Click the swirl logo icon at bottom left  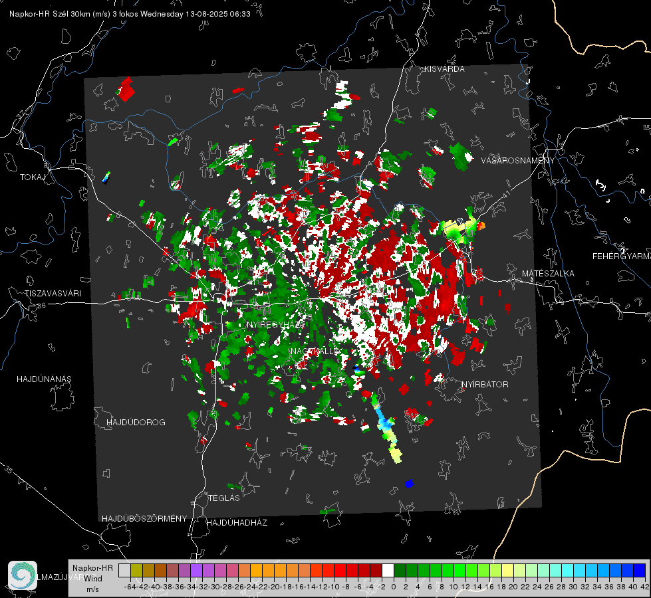(23, 575)
